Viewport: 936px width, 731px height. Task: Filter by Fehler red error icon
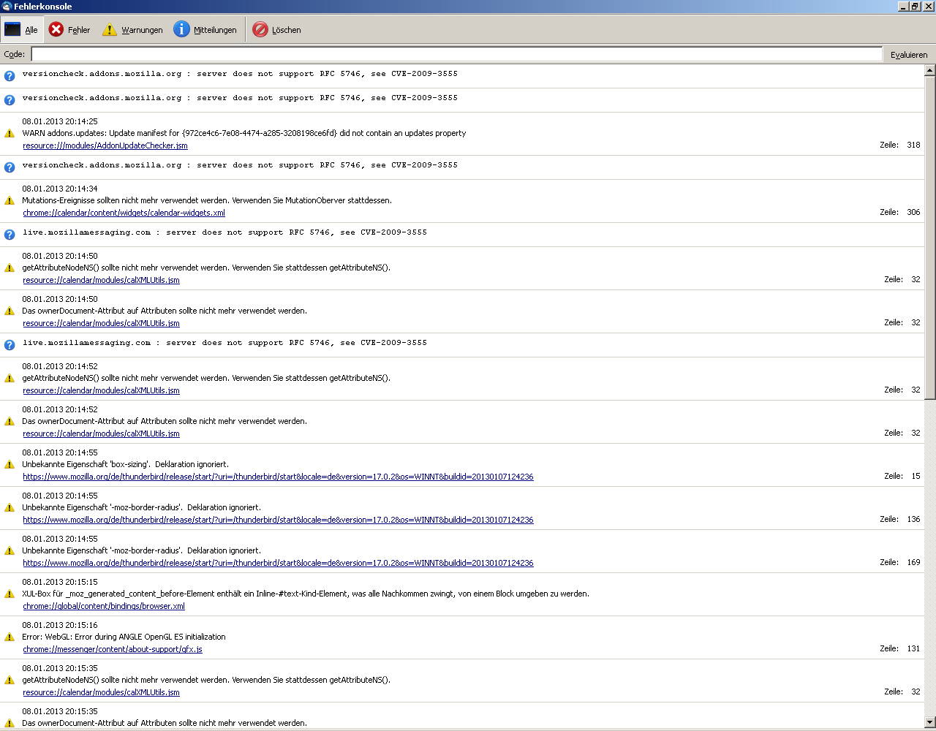pyautogui.click(x=56, y=29)
